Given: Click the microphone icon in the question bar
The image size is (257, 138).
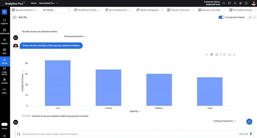Looking at the screenshot, I should pos(251,134).
